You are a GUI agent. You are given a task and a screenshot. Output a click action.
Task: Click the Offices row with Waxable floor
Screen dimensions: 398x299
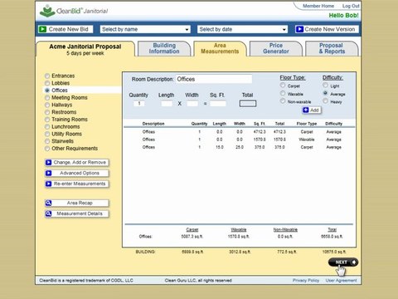240,140
